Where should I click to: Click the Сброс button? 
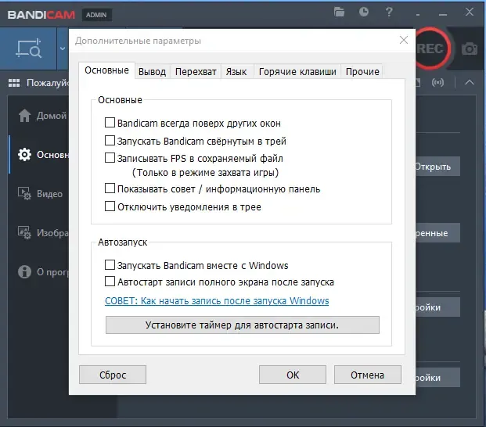tap(113, 375)
